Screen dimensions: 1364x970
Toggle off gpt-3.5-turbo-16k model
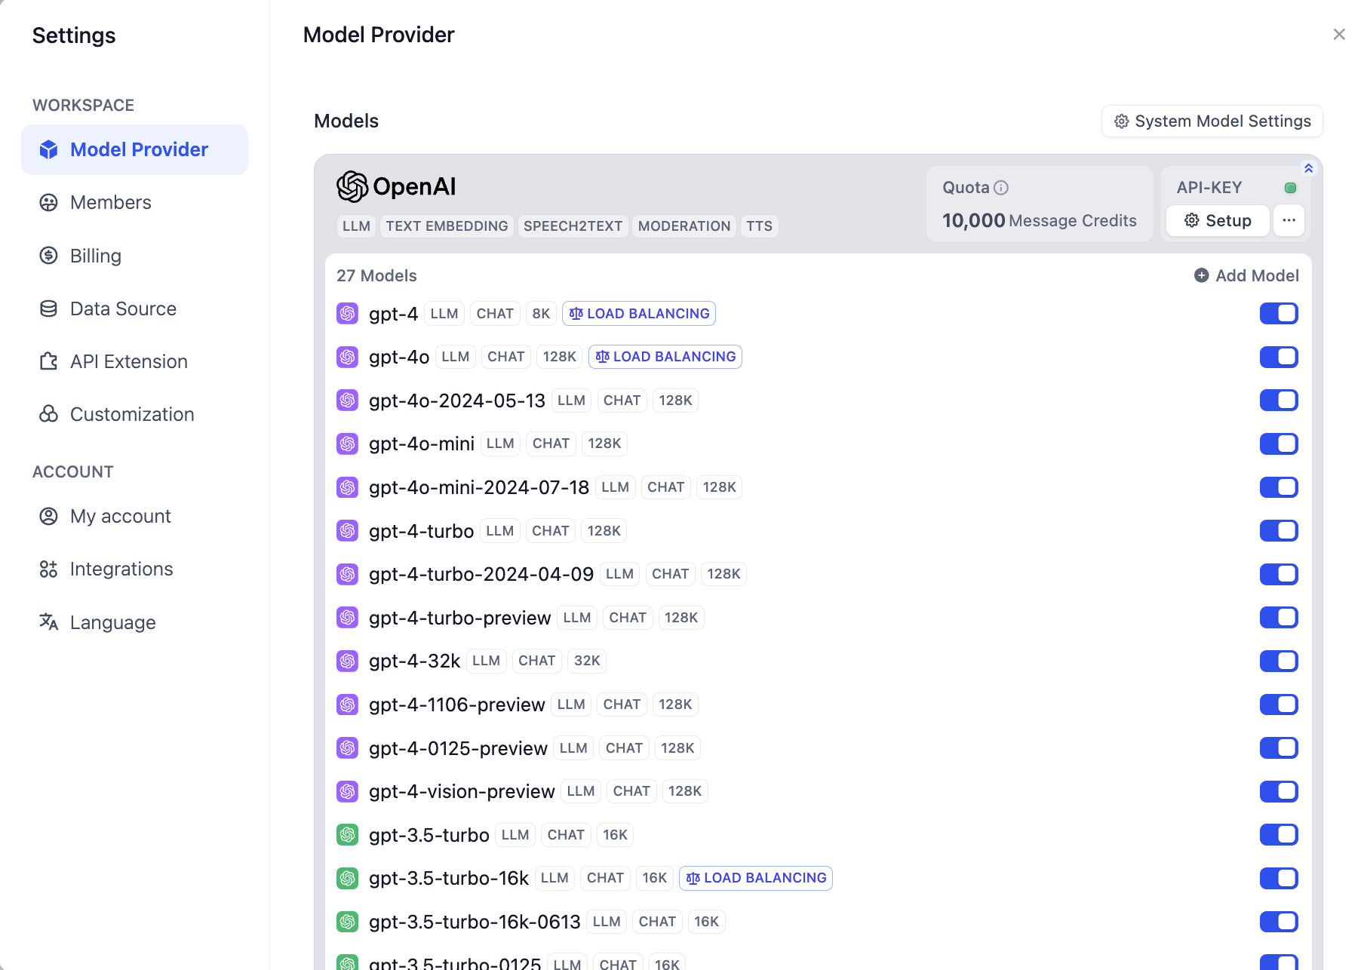[1279, 878]
